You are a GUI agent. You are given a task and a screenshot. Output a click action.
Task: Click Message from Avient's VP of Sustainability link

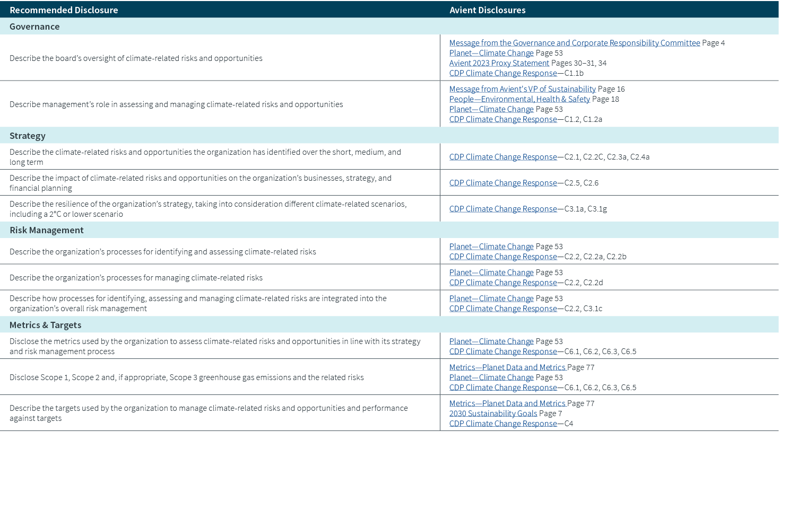(522, 89)
